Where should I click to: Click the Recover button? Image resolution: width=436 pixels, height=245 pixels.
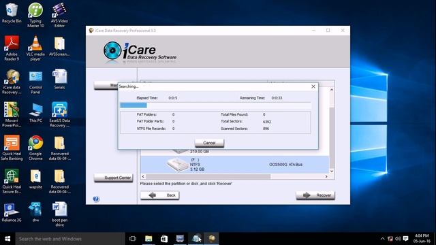(x=315, y=195)
